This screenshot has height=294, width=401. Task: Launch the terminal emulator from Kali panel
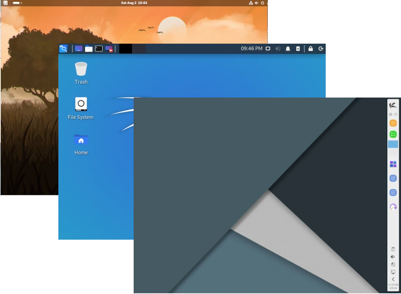click(x=99, y=49)
